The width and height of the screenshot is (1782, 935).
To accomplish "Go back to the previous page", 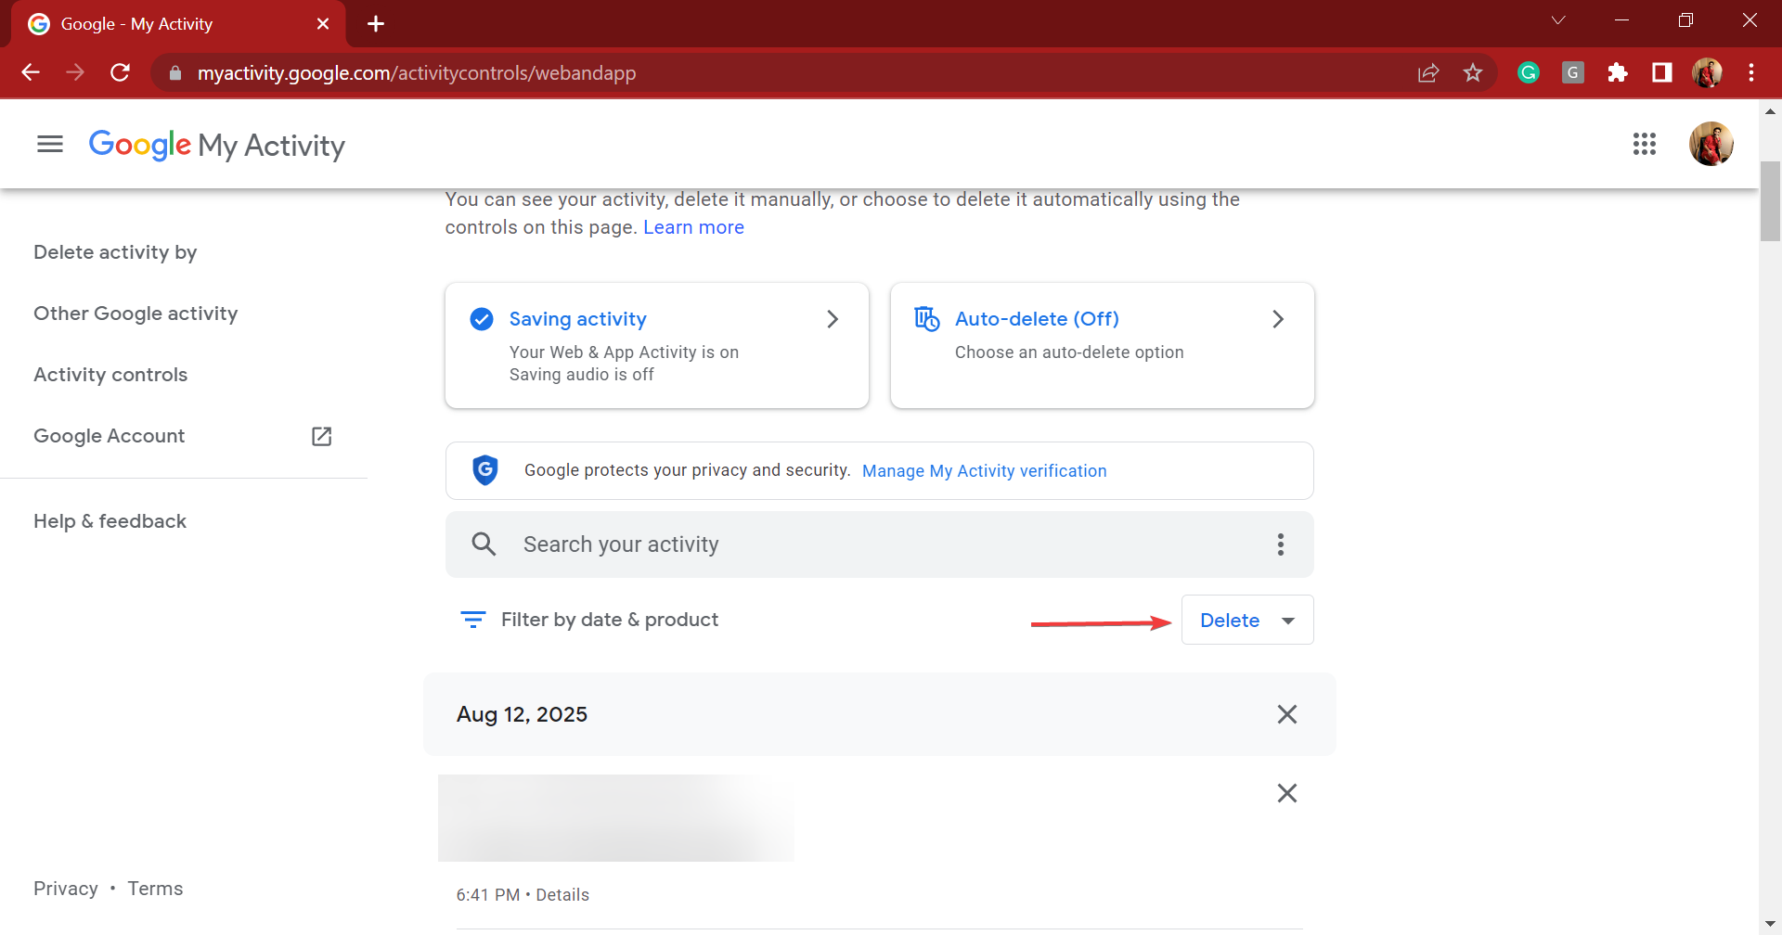I will [x=31, y=72].
